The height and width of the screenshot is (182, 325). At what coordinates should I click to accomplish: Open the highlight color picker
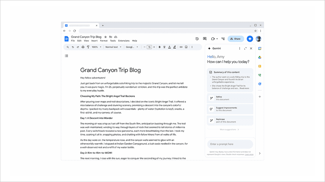[x=175, y=47]
